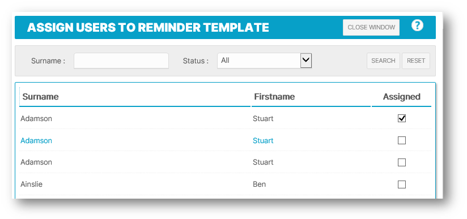Sort by the Assigned column header
Screen dimensions: 467x219
(401, 97)
